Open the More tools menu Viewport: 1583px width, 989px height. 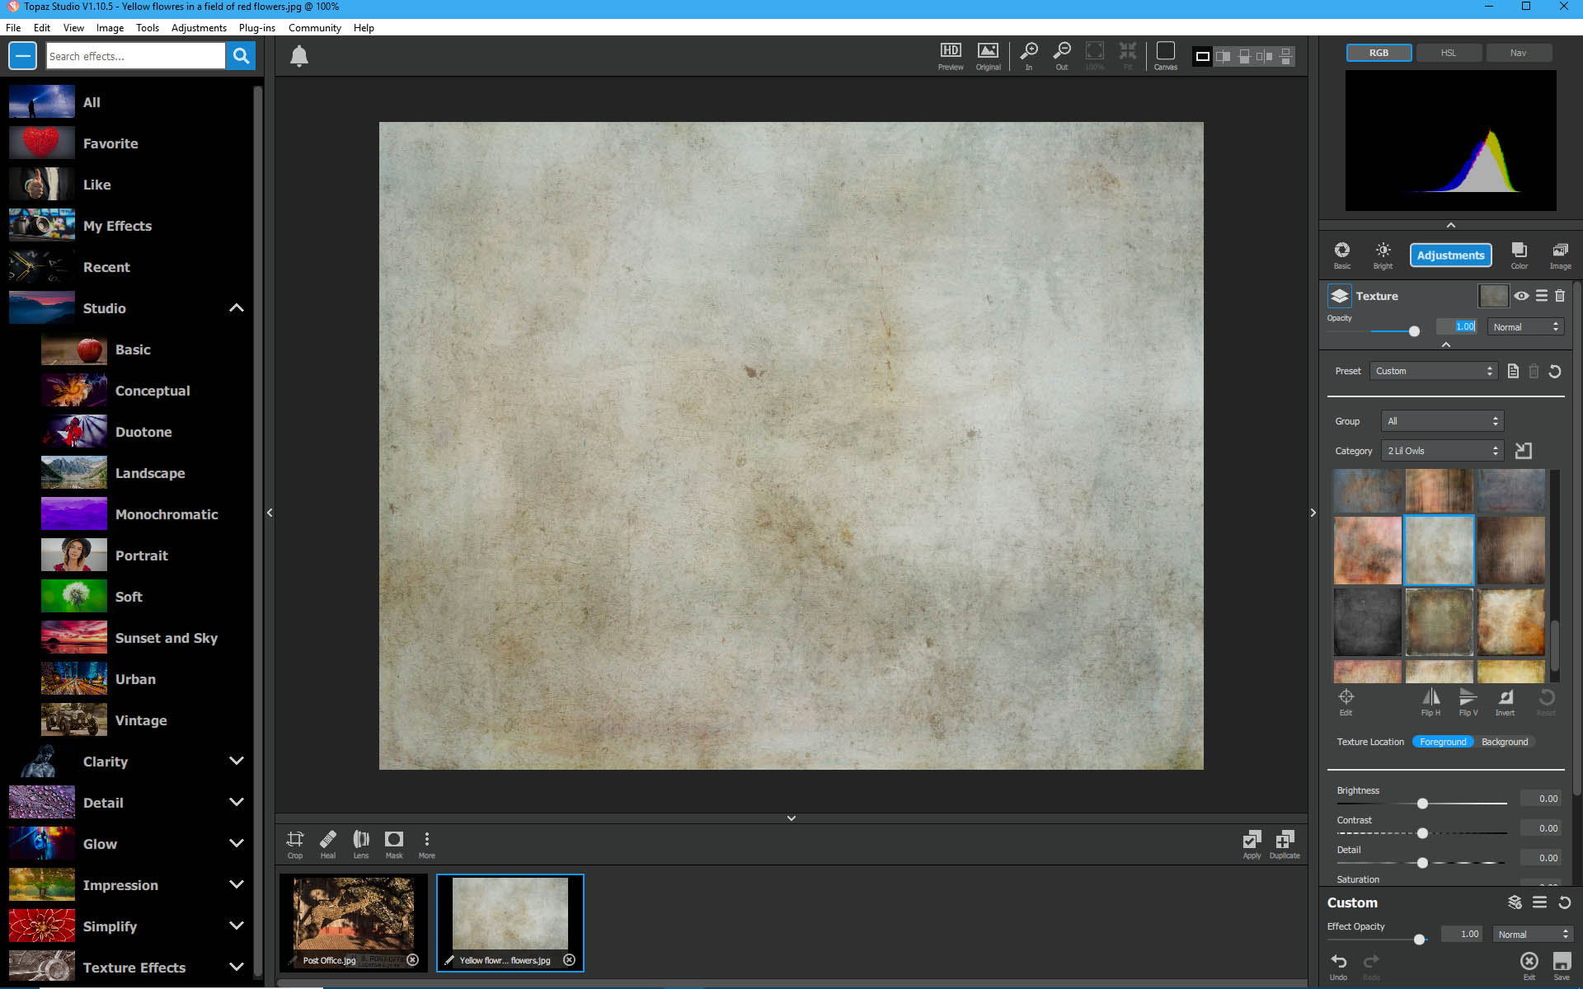(x=426, y=844)
